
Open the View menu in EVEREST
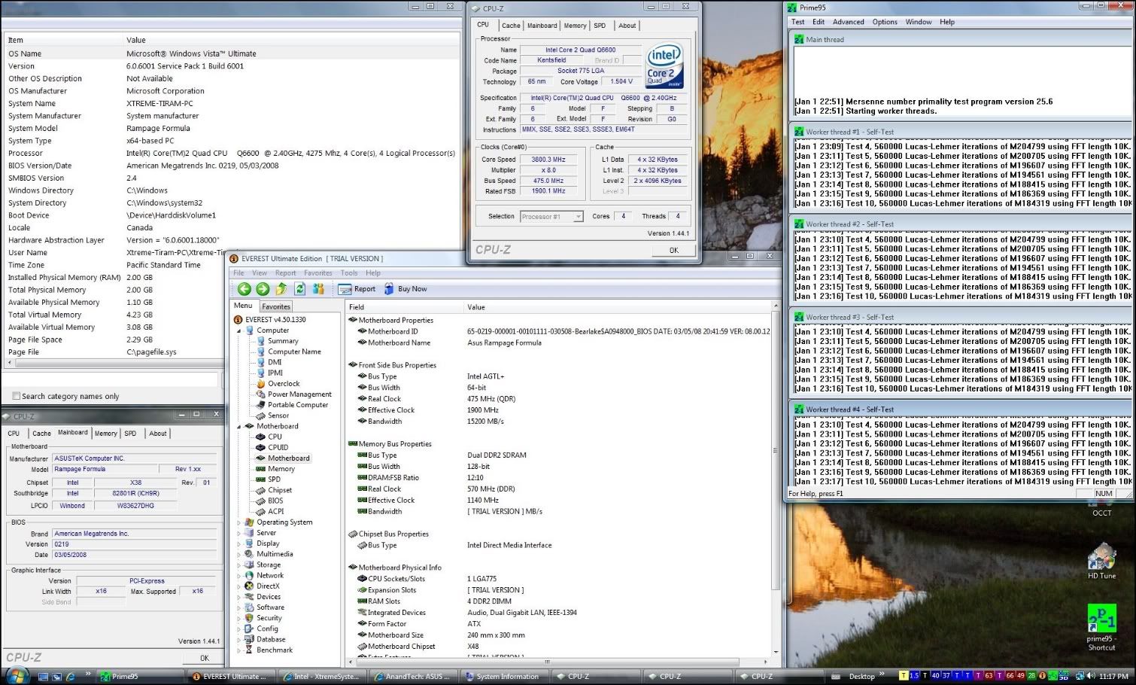(260, 273)
